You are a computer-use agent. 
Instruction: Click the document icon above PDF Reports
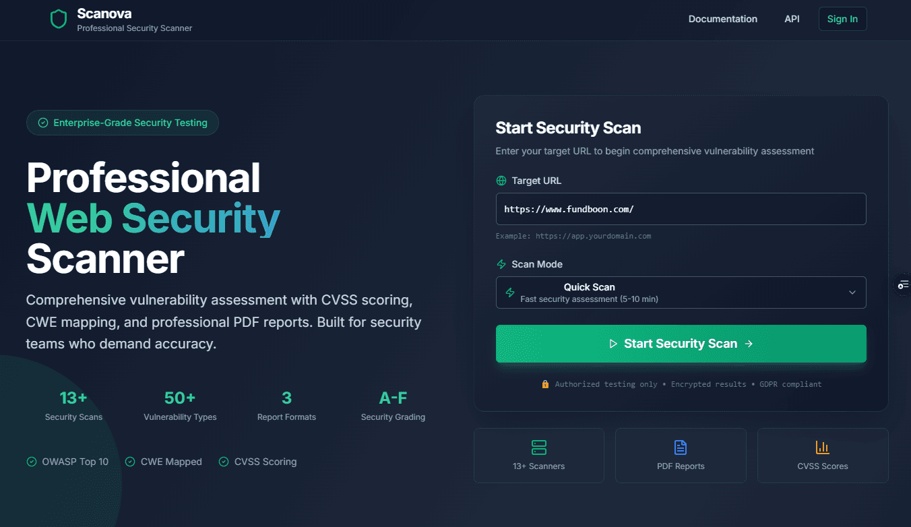coord(681,446)
